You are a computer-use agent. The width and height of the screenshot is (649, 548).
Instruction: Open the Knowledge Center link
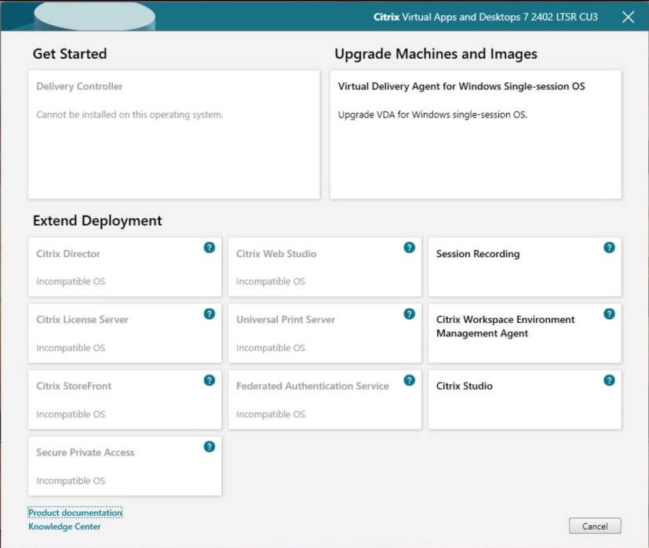point(64,527)
